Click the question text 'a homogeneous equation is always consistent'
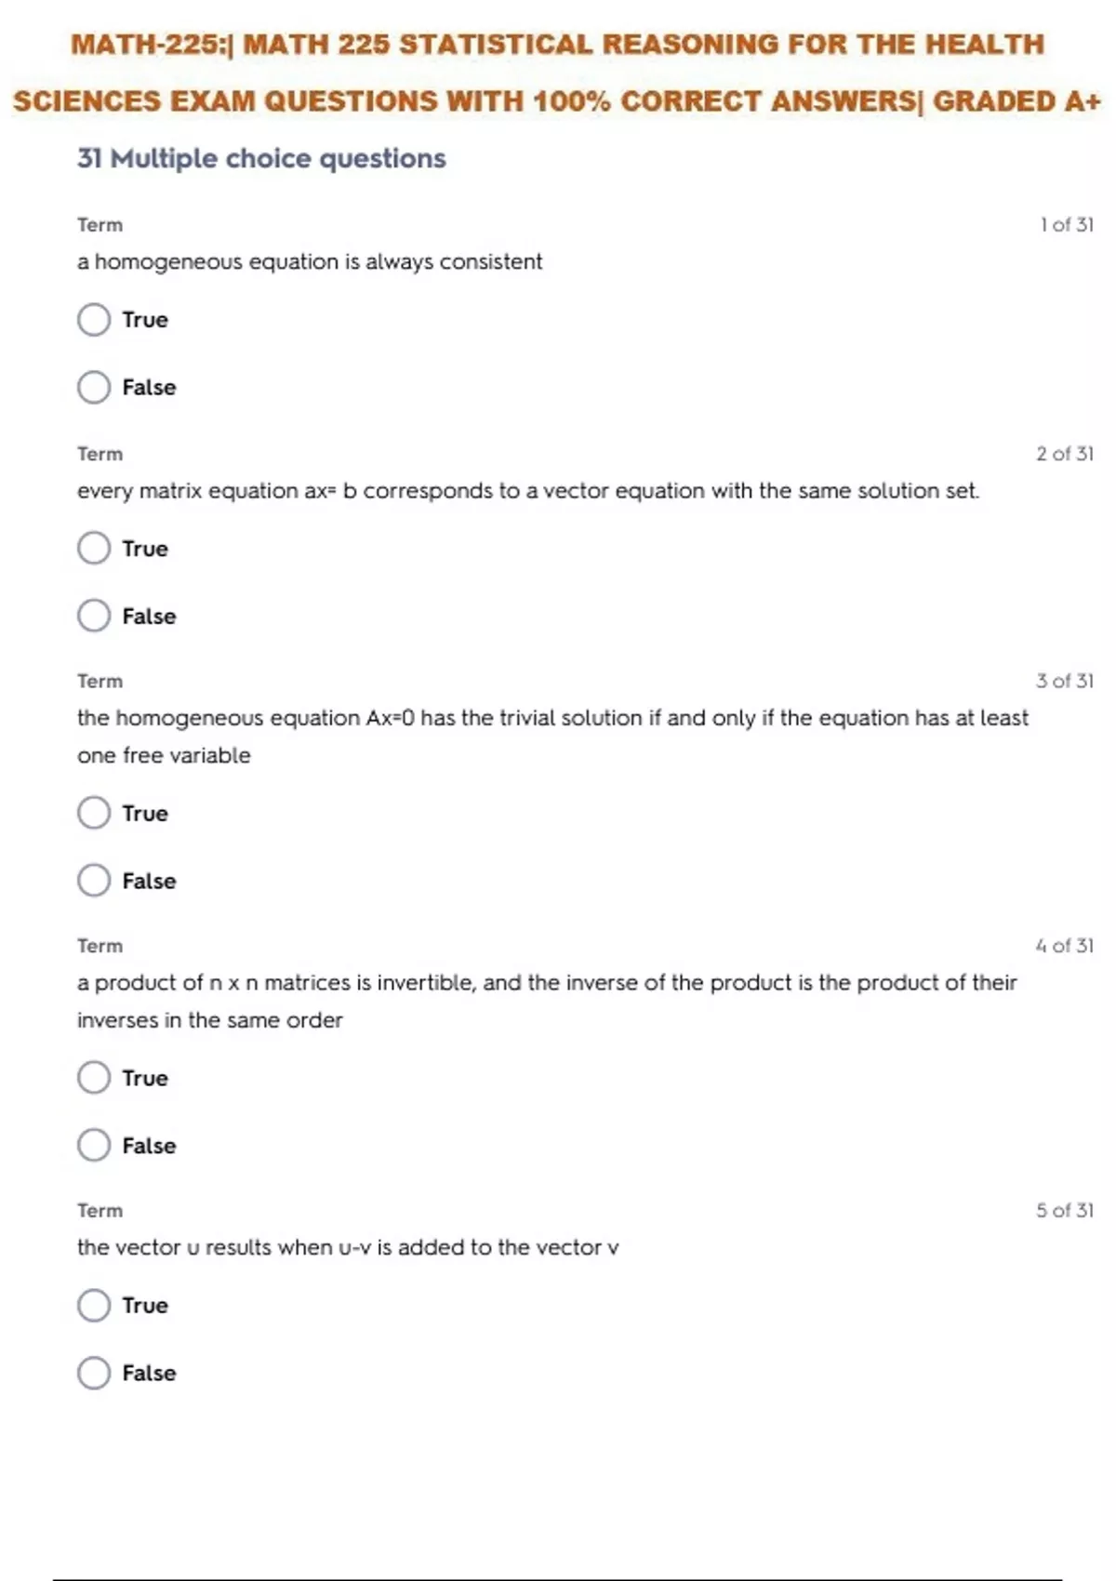Screen dimensions: 1116x1581 point(309,262)
